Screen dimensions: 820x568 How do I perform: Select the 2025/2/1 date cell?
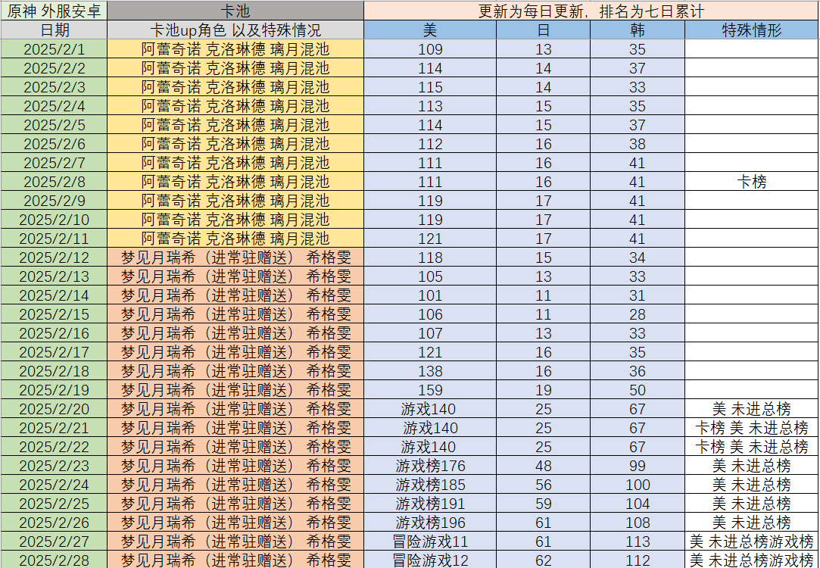pos(54,49)
